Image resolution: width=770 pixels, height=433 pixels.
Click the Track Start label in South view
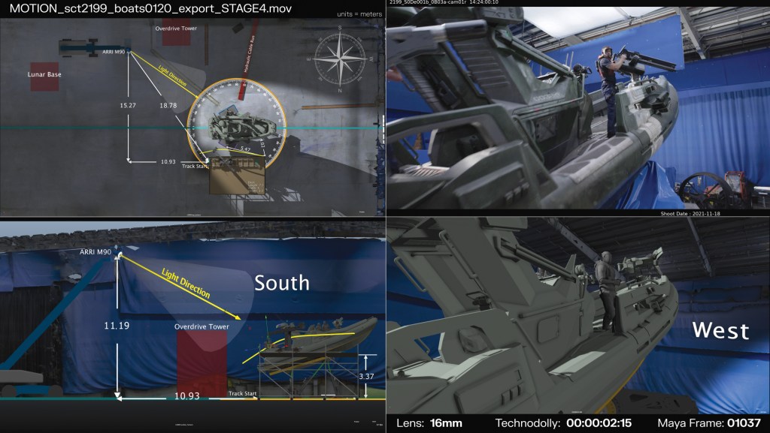tap(243, 393)
